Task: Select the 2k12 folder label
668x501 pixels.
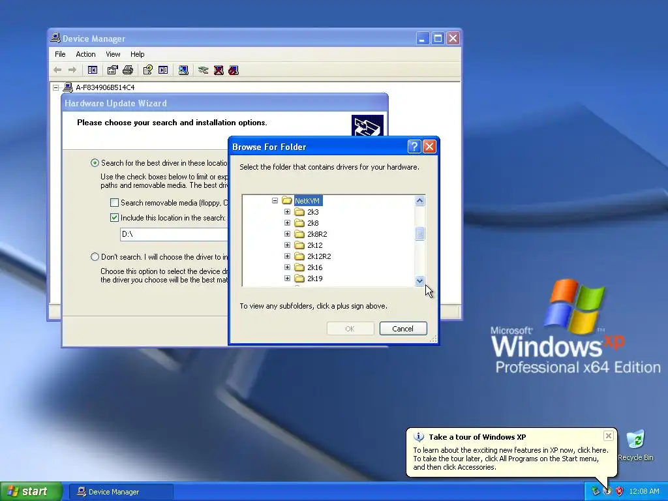Action: 315,245
